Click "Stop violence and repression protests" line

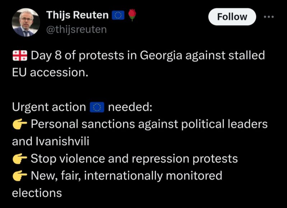(x=134, y=158)
